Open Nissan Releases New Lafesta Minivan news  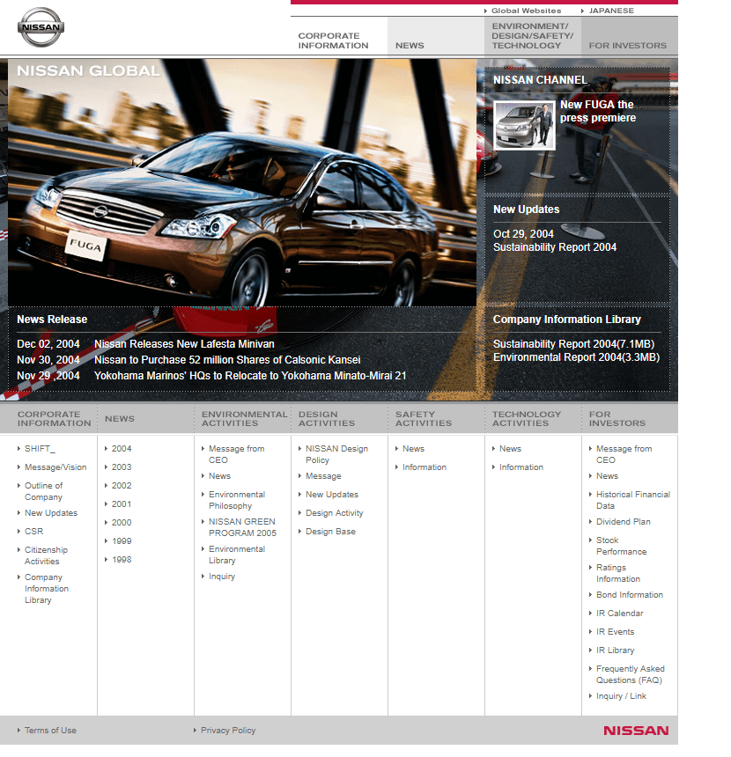(x=184, y=344)
